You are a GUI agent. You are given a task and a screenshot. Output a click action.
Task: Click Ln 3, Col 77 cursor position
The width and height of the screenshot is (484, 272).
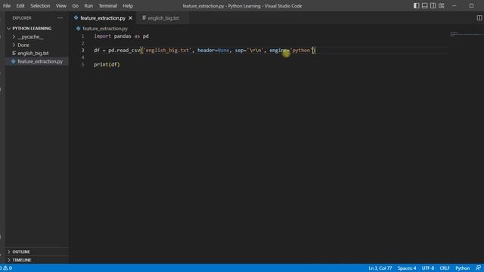tap(380, 268)
